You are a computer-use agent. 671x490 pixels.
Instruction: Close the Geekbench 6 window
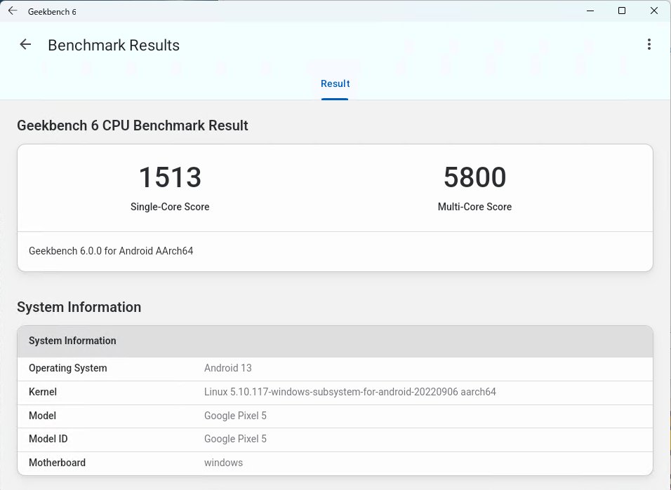(x=654, y=11)
